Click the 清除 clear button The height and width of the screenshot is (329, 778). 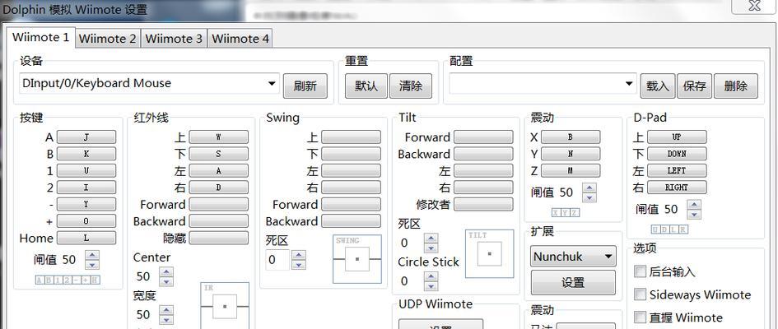pyautogui.click(x=411, y=86)
